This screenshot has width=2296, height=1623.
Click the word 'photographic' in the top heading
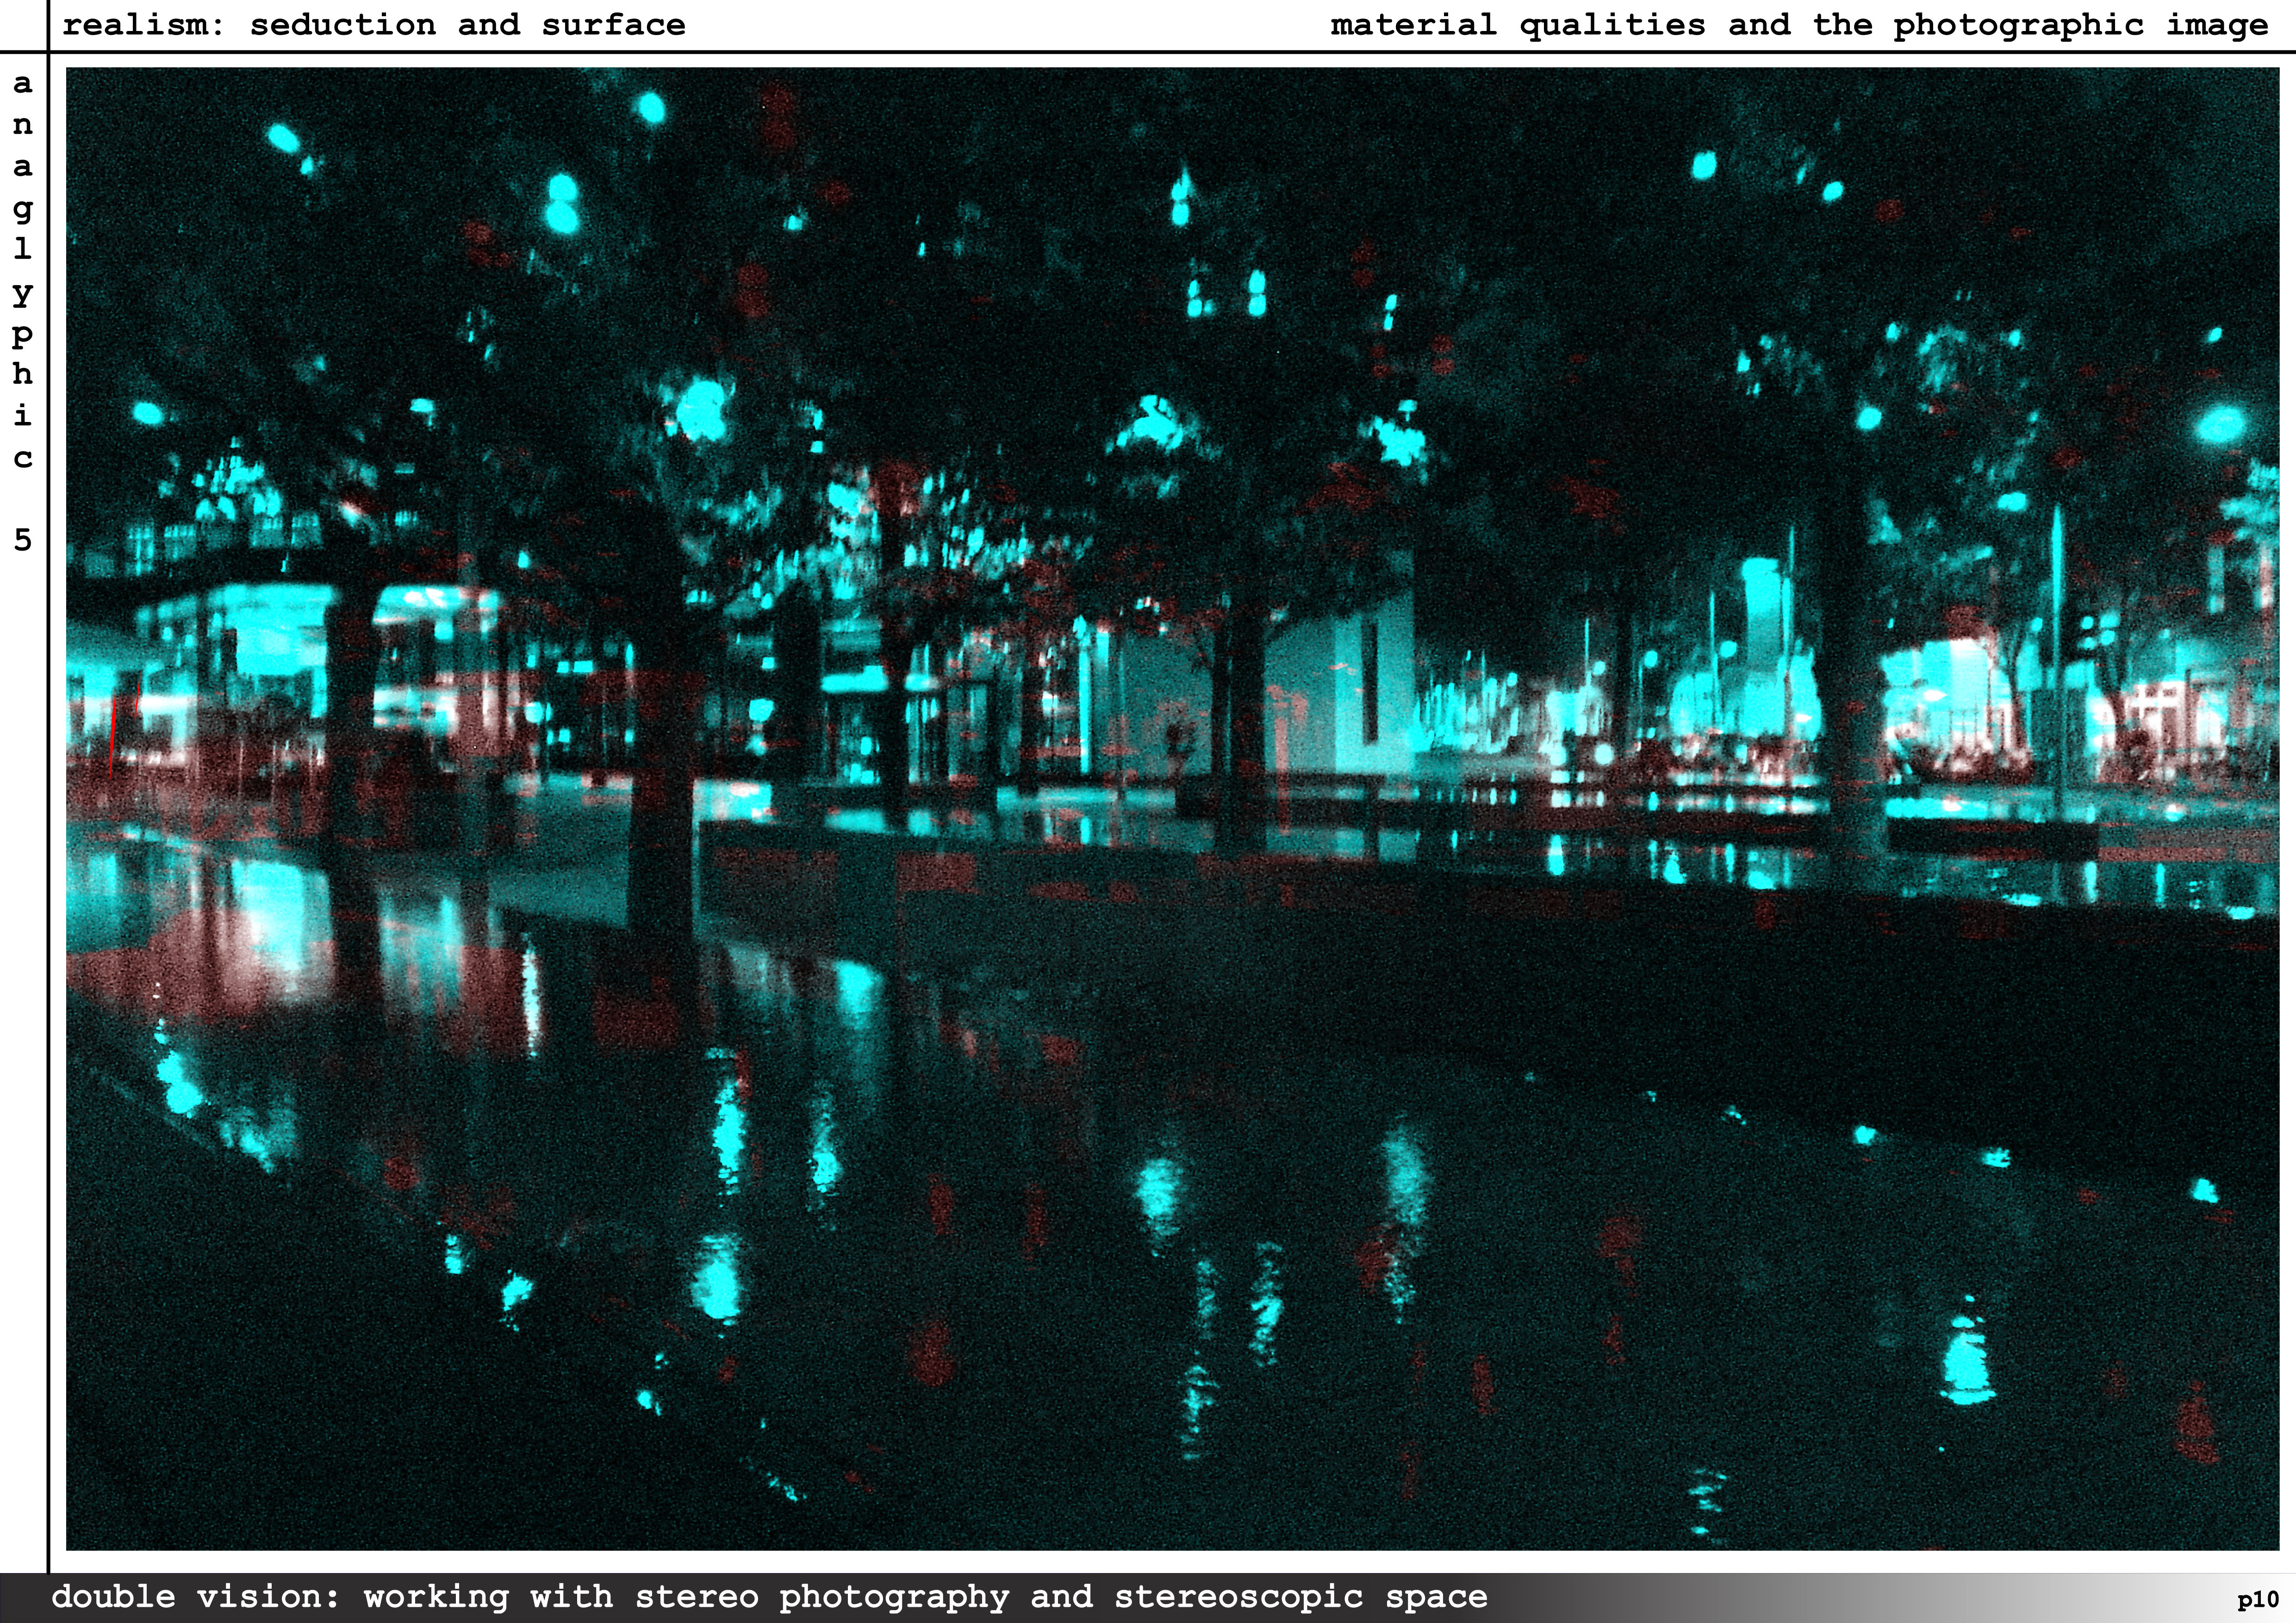pyautogui.click(x=2018, y=24)
